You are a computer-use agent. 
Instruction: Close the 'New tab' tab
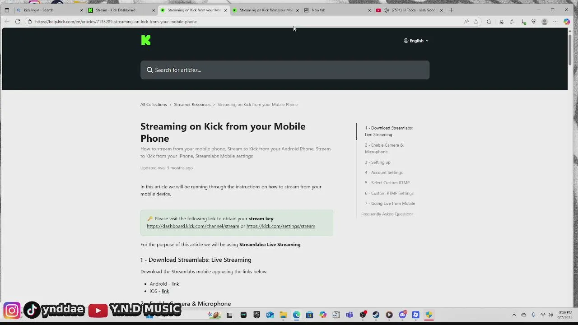coord(369,10)
